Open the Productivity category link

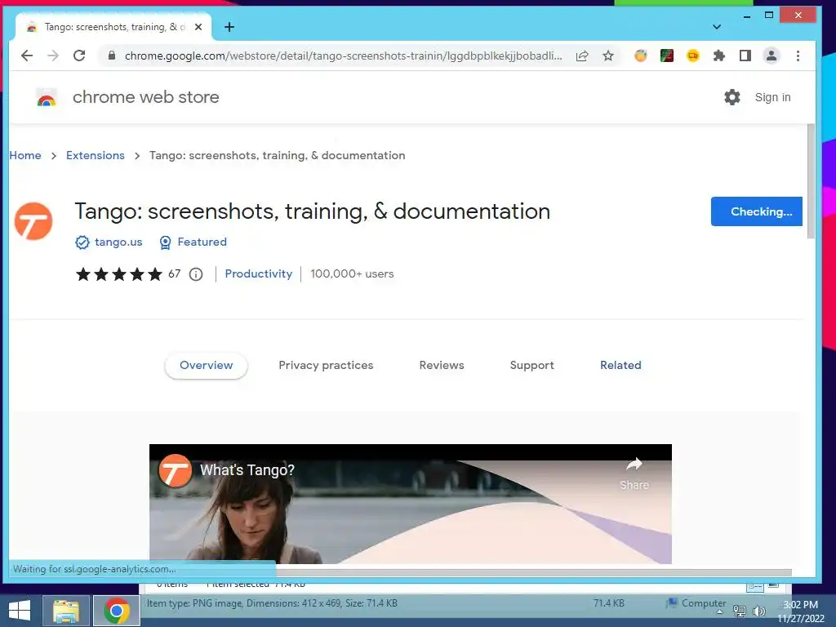(259, 273)
